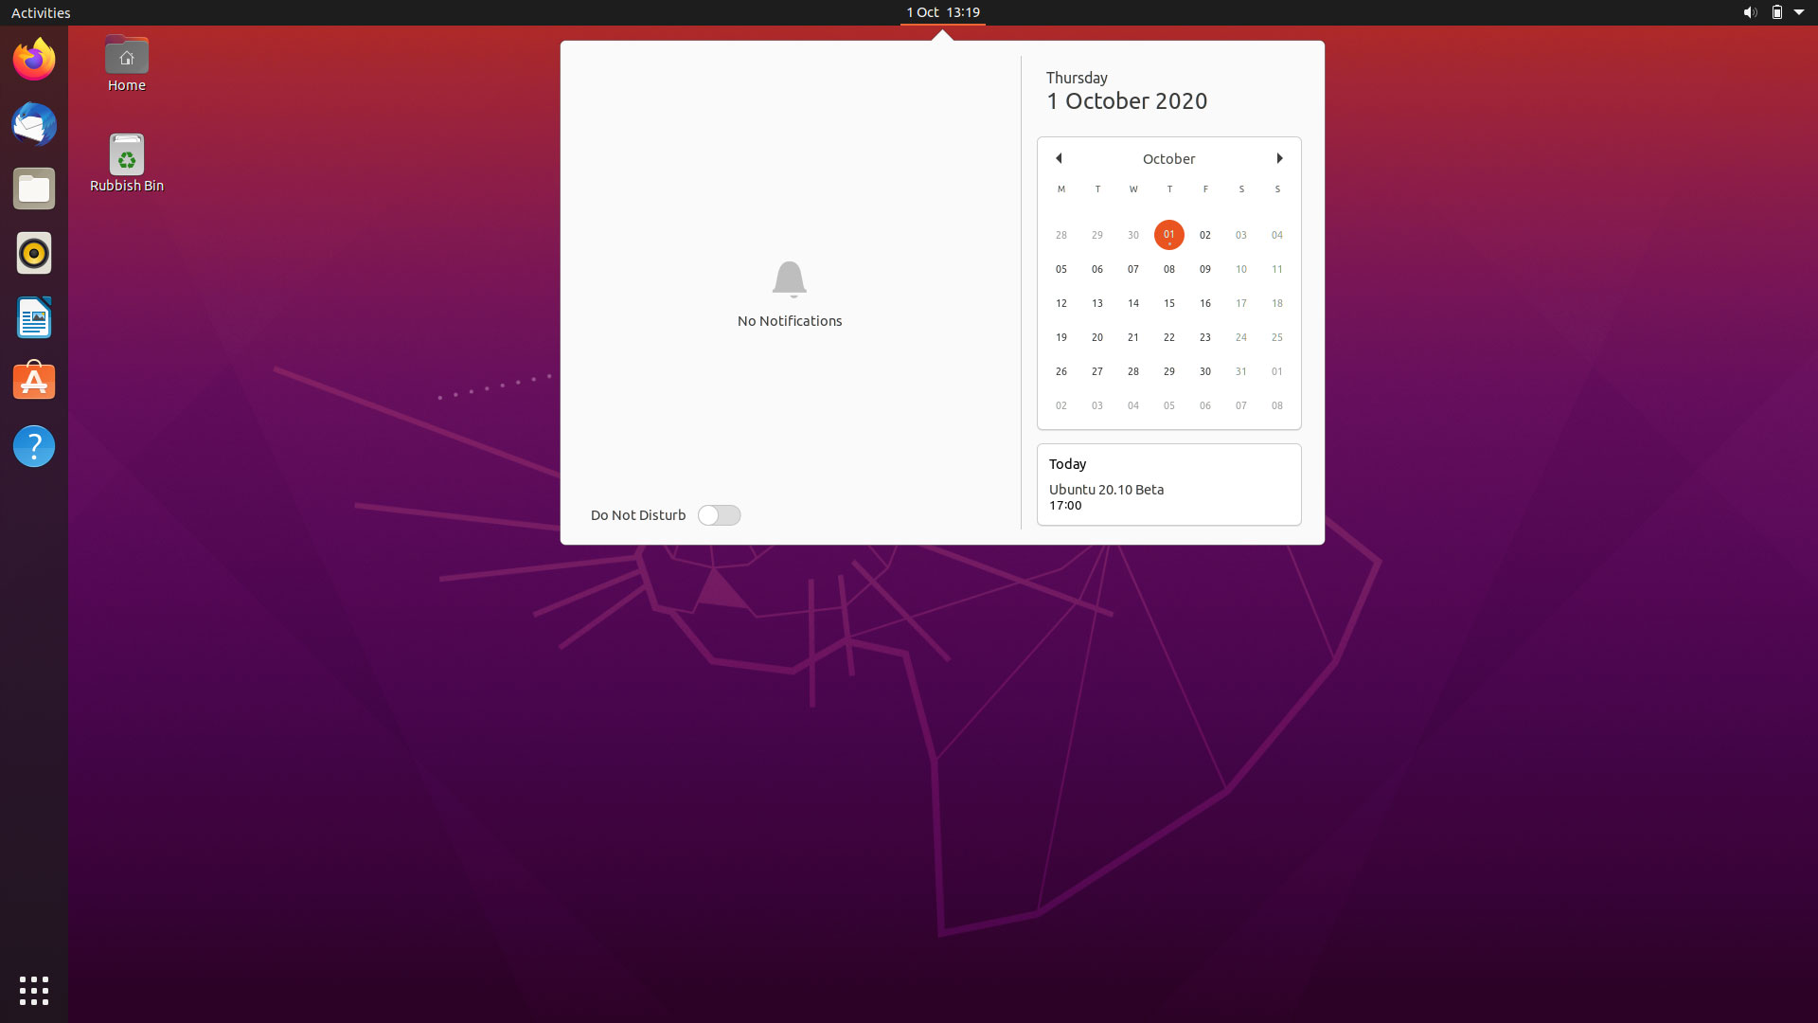This screenshot has width=1818, height=1023.
Task: Open Firefox from the dock
Action: [34, 61]
